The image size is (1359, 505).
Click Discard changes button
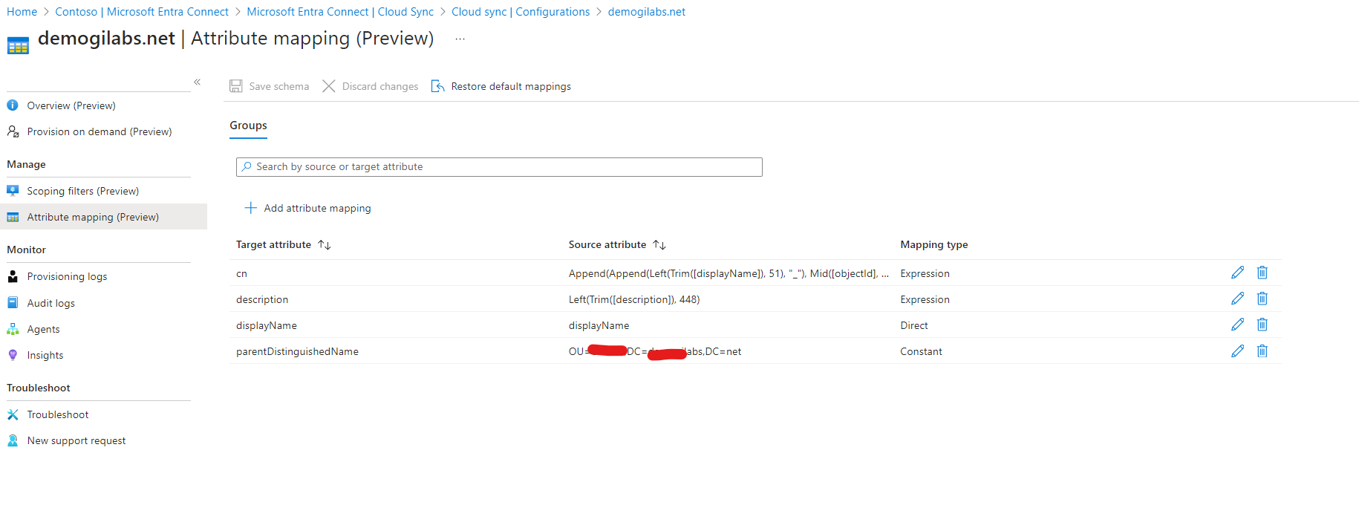370,86
